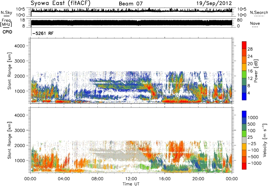Select the "CPID" label
The height and width of the screenshot is (186, 268).
click(x=7, y=32)
